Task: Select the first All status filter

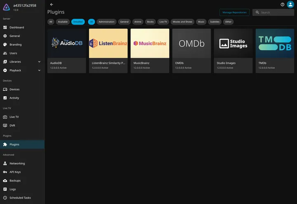Action: pos(51,22)
